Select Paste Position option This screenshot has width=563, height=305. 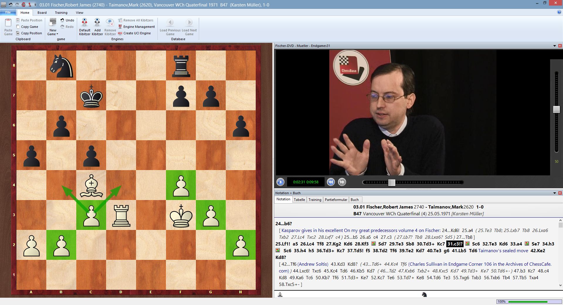tap(29, 20)
